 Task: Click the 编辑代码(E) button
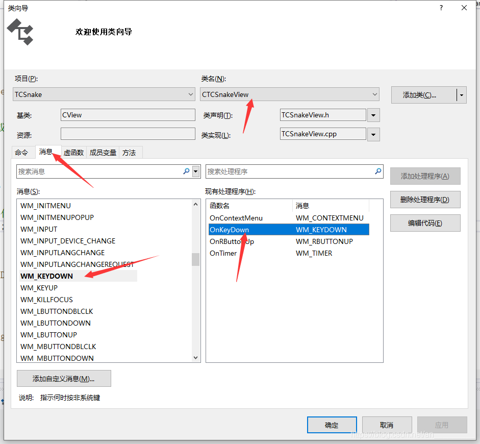(x=425, y=223)
